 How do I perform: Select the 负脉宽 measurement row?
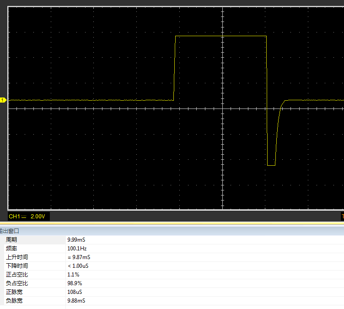coord(14,301)
